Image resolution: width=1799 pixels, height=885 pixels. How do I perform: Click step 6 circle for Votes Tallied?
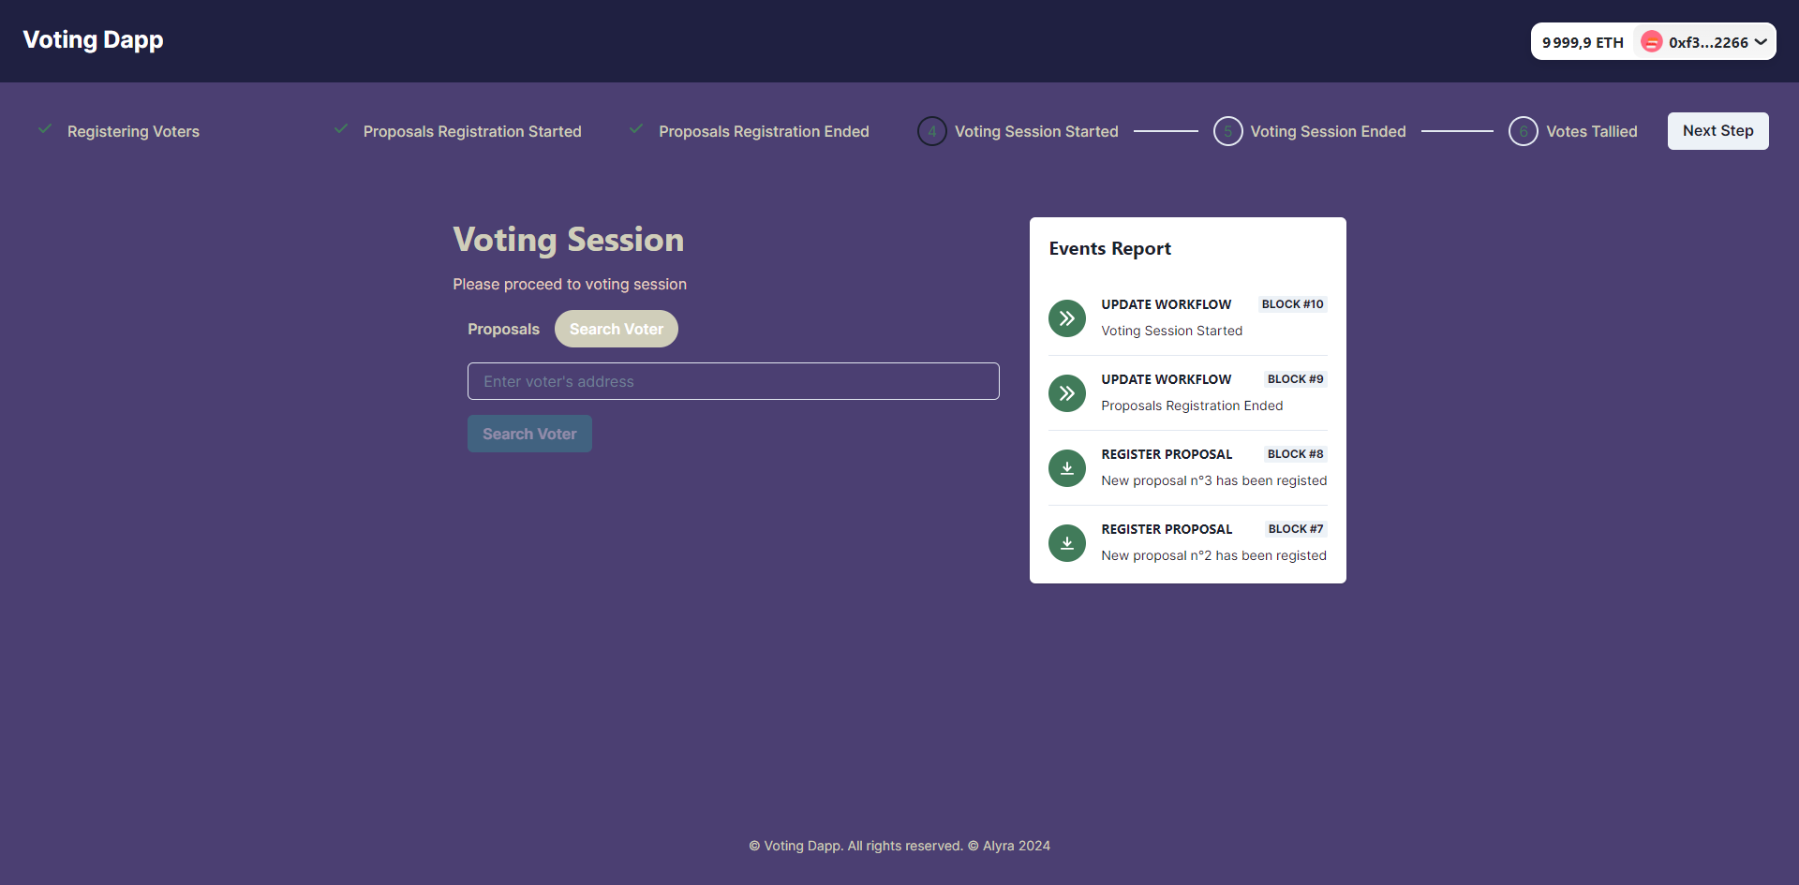click(x=1524, y=131)
